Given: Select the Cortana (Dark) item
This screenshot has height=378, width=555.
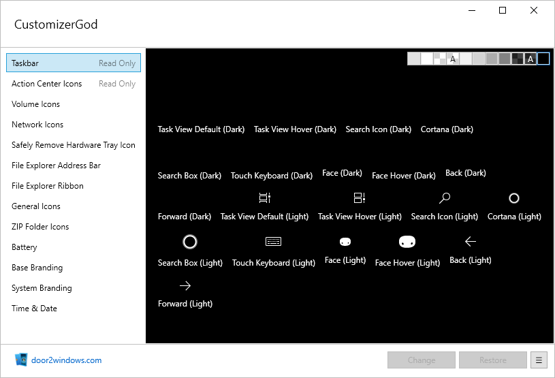Looking at the screenshot, I should [x=447, y=129].
